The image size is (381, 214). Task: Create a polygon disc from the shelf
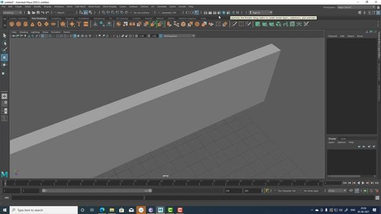click(53, 24)
